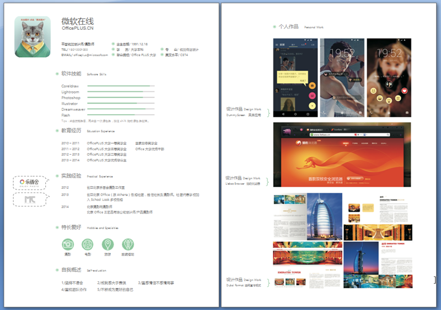This screenshot has width=441, height=310.
Task: Click the TEL/ 18010001000 line
Action: coord(74,50)
